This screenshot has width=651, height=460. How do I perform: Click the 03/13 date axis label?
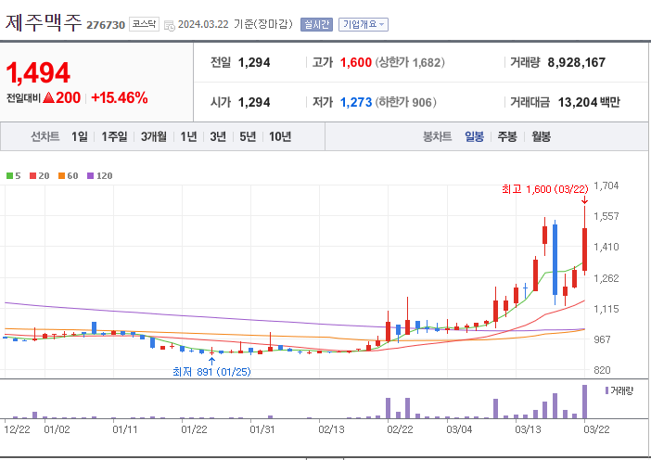[528, 429]
